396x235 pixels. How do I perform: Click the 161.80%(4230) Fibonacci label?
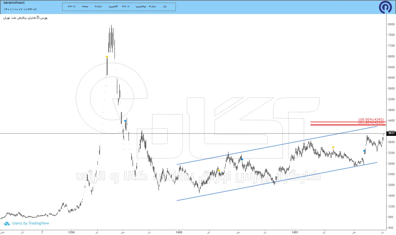pos(371,123)
